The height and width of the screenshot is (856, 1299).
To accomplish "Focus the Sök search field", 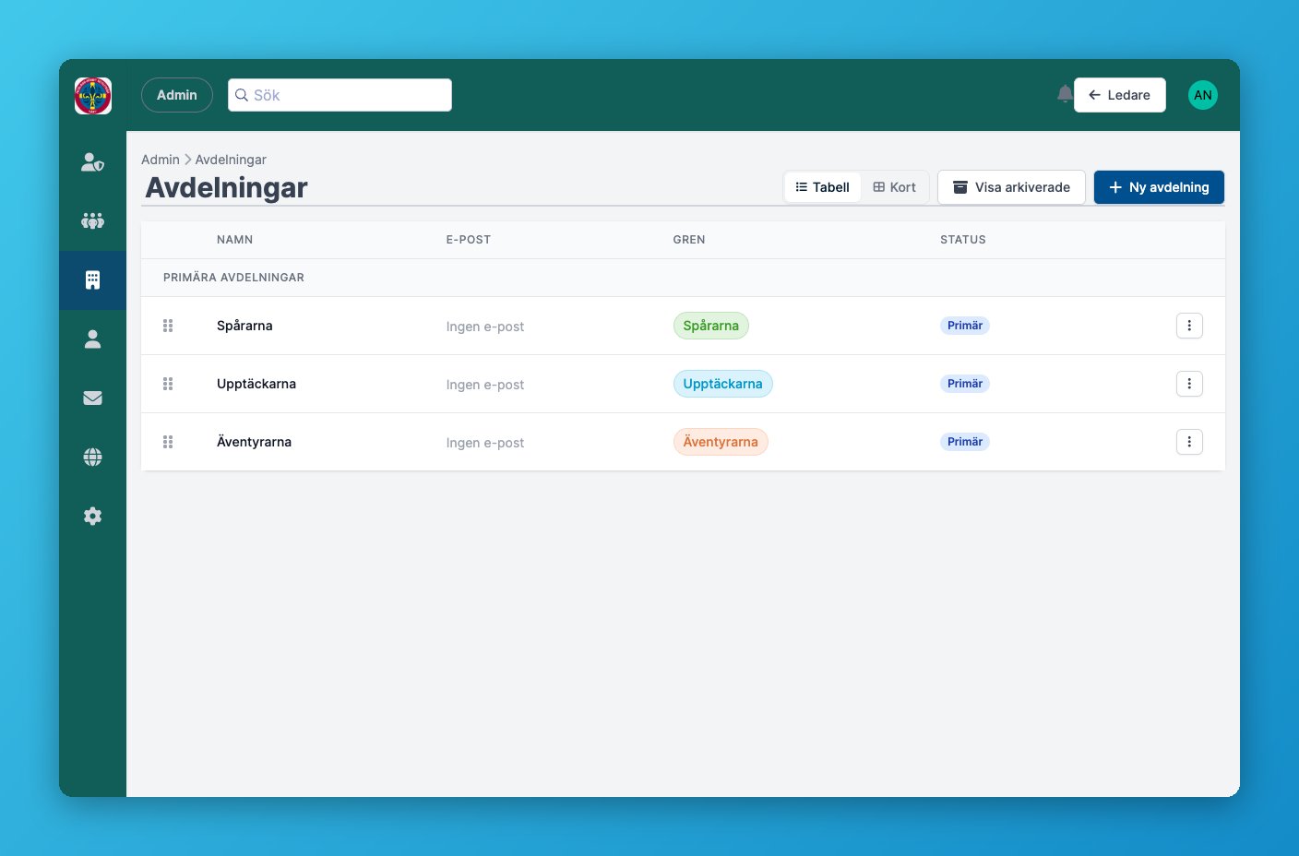I will click(x=340, y=95).
